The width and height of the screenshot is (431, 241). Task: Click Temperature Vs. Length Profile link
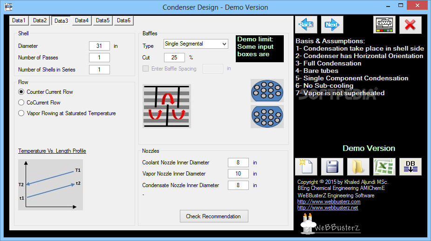tap(52, 151)
